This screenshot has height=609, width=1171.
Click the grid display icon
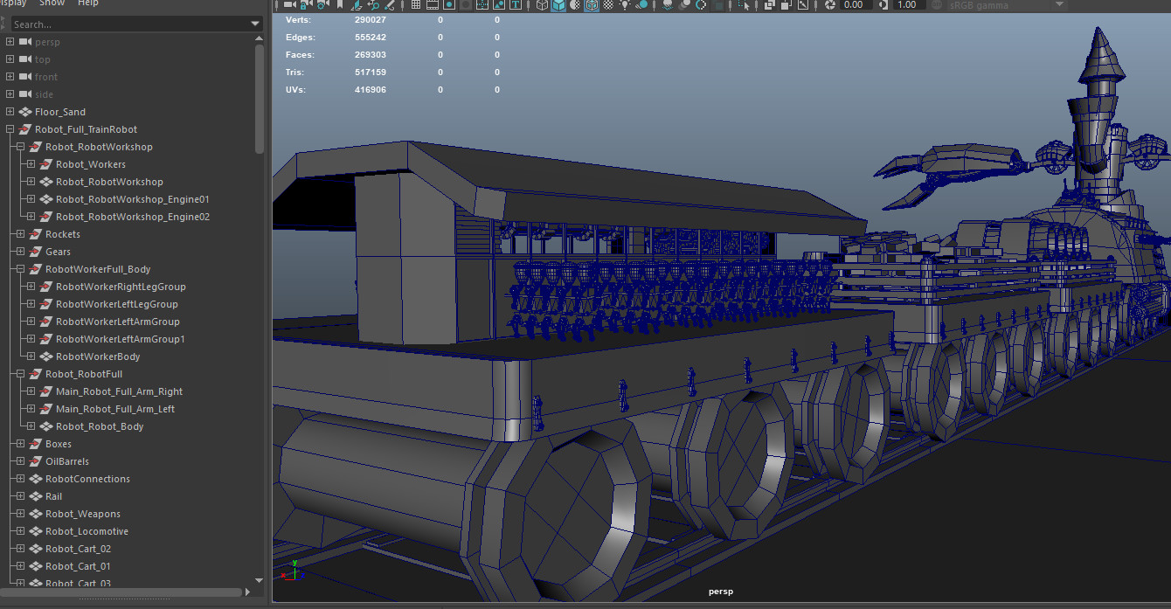click(415, 5)
